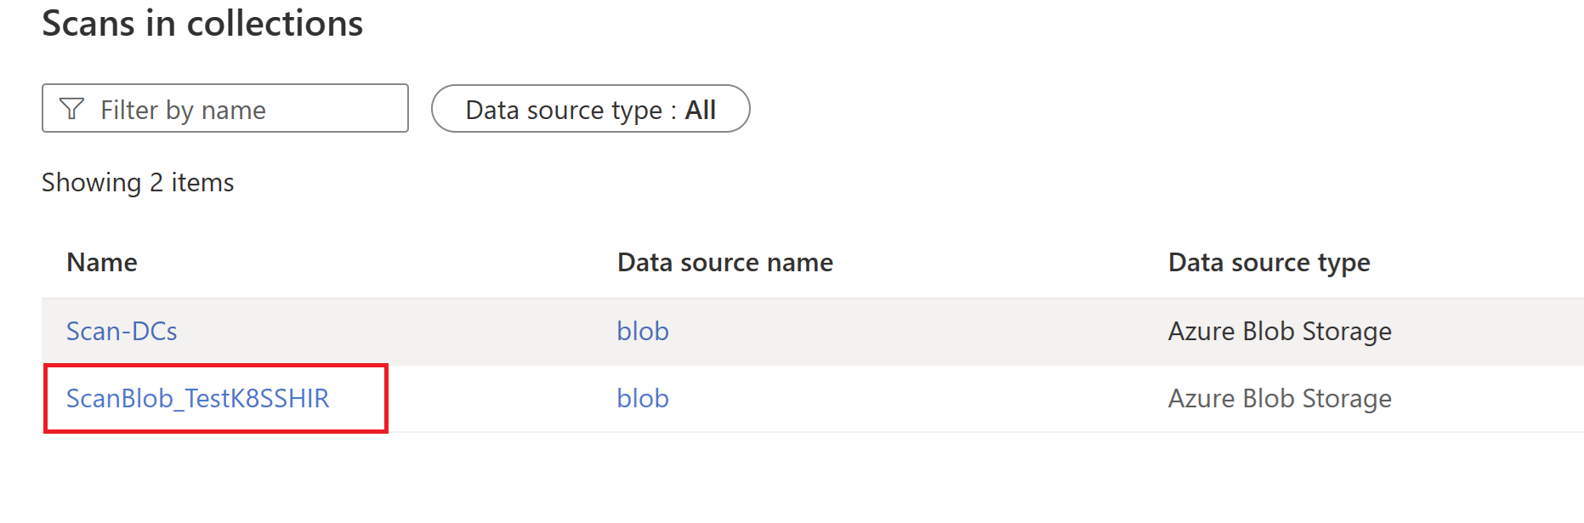
Task: Open the Scan-DCs scan
Action: (x=122, y=331)
